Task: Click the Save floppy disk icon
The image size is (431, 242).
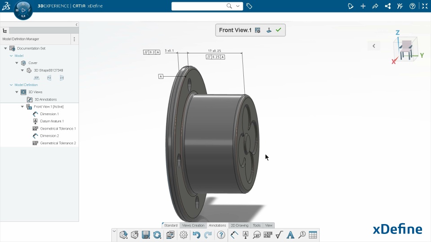Action: (145, 235)
